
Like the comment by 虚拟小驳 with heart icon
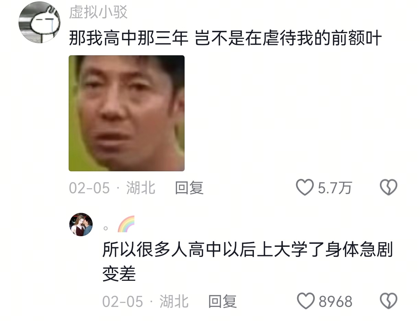305,188
